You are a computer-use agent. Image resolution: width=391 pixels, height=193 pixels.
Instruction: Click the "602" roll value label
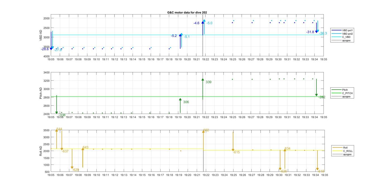(x=206, y=130)
